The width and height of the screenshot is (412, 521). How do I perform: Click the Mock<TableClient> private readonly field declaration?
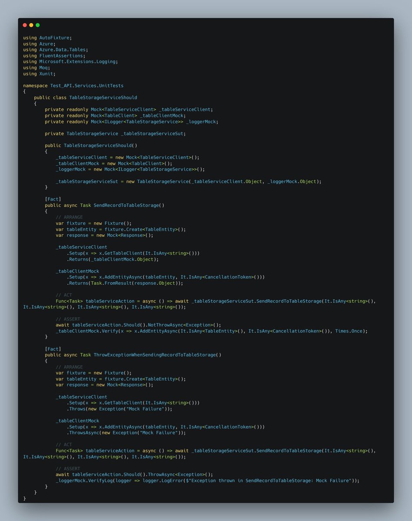pyautogui.click(x=115, y=115)
